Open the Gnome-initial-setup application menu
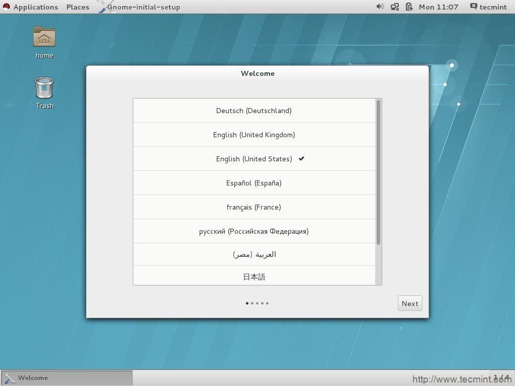This screenshot has width=515, height=386. point(144,7)
